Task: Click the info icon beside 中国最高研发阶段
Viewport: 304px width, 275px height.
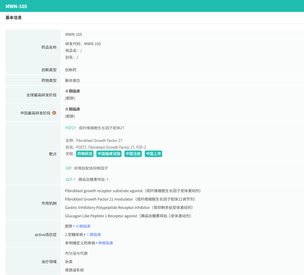Action: (x=54, y=113)
